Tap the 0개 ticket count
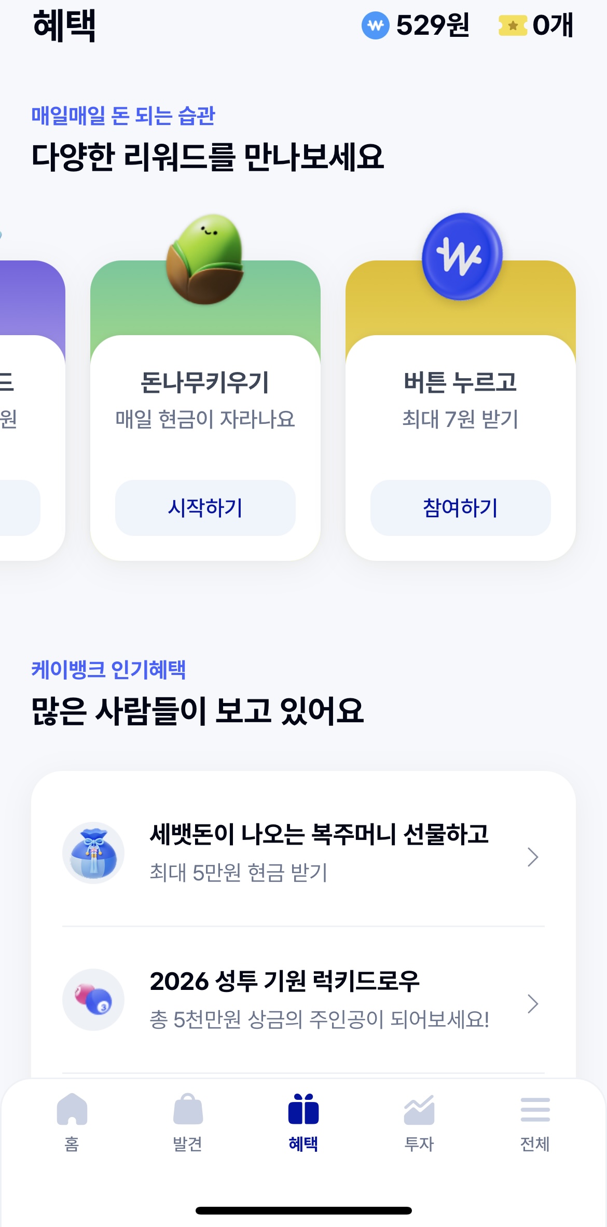 click(x=553, y=25)
